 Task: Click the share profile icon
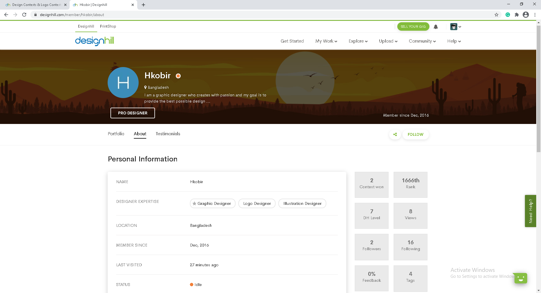pyautogui.click(x=395, y=134)
